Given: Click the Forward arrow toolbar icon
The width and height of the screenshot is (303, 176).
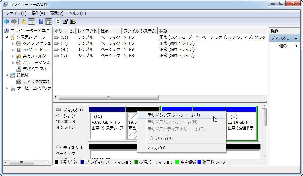Looking at the screenshot, I should (14, 21).
